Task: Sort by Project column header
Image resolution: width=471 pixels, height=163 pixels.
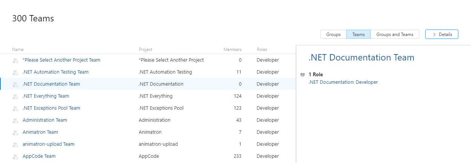Action: (x=145, y=50)
